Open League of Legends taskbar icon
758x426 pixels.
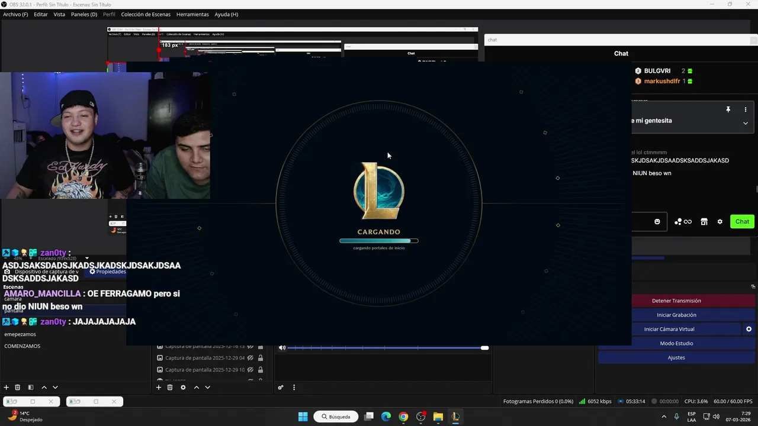(x=455, y=417)
